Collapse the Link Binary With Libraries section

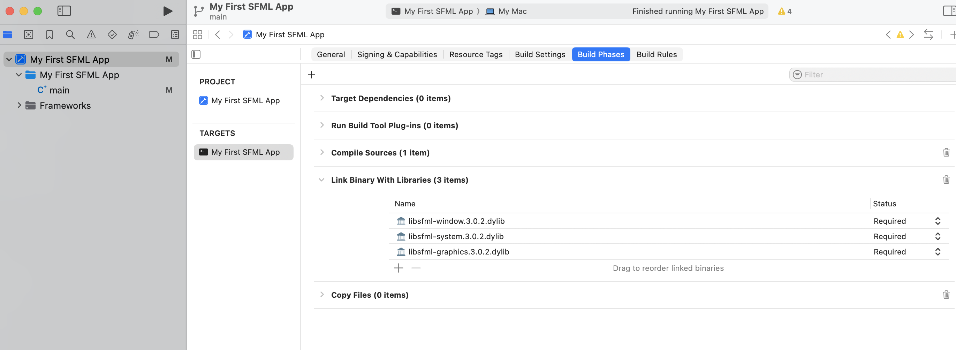pyautogui.click(x=321, y=180)
